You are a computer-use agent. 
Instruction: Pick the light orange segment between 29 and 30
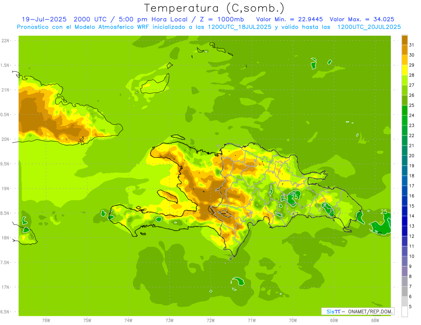pyautogui.click(x=405, y=60)
